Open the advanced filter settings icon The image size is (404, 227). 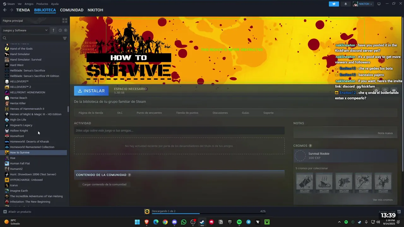pyautogui.click(x=65, y=38)
